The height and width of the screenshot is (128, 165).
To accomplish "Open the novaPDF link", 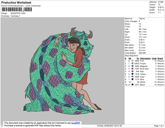I will click(x=76, y=123).
